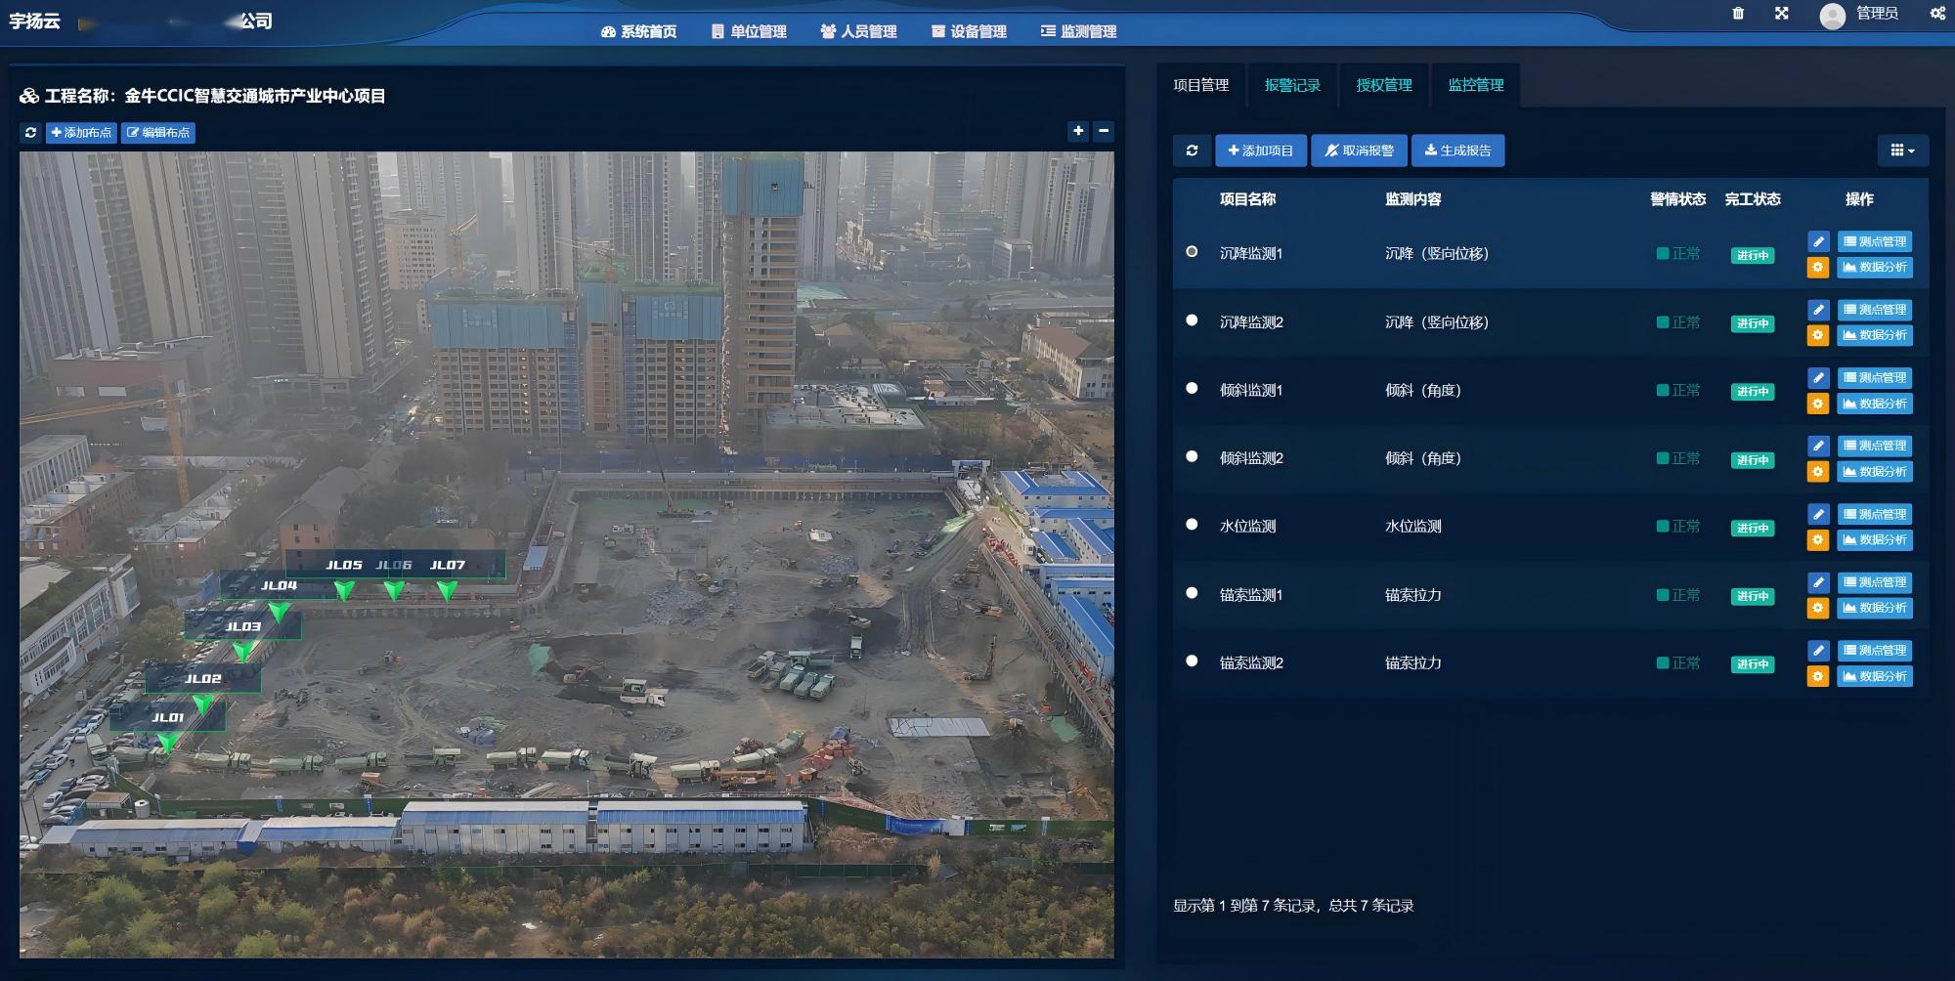This screenshot has height=981, width=1955.
Task: Click the 添加项目 button
Action: pyautogui.click(x=1260, y=149)
